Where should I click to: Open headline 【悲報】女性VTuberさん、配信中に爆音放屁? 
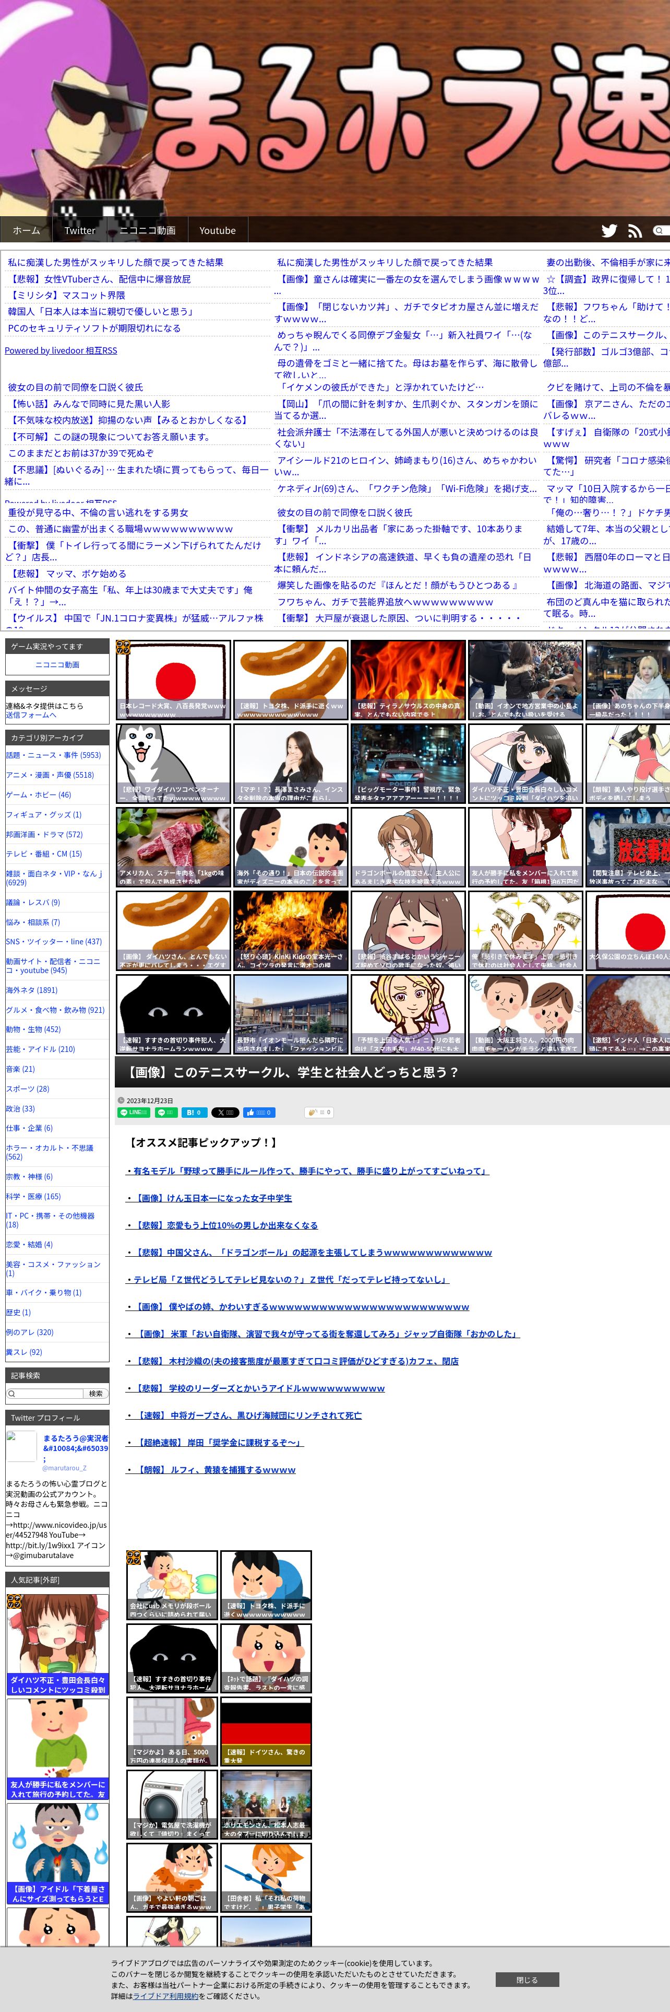click(x=99, y=279)
